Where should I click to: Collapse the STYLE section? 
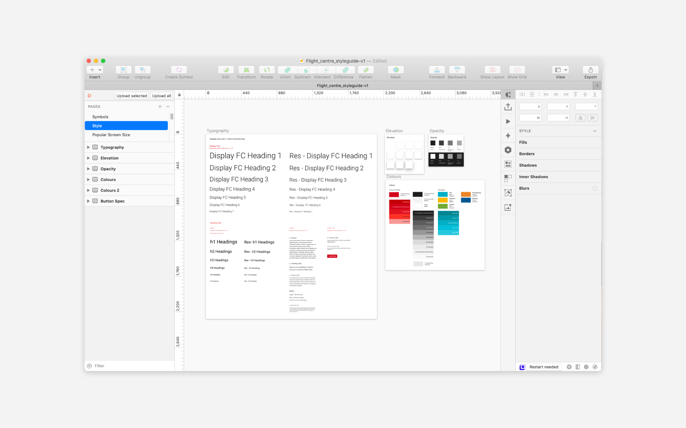click(595, 131)
